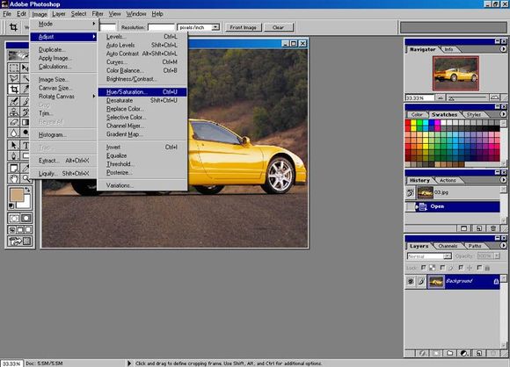Choose Variations in Adjust submenu

click(x=142, y=186)
